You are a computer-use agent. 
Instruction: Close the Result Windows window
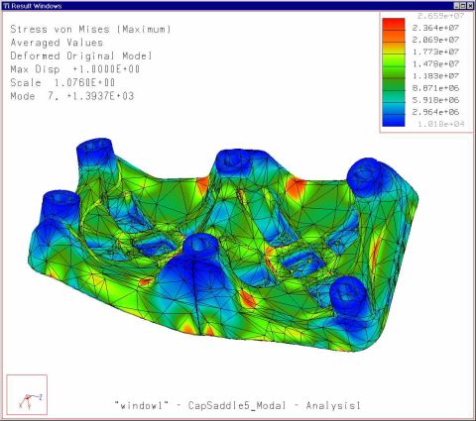click(x=470, y=6)
